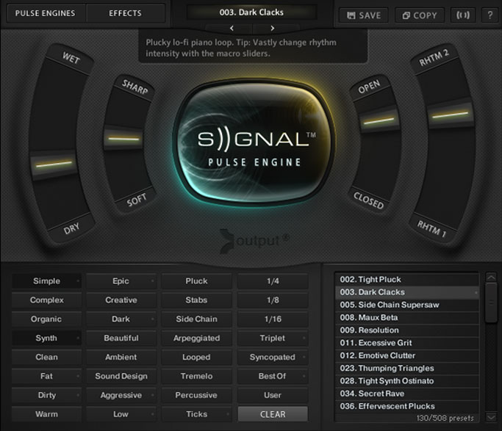Show Best Of presets

click(x=273, y=376)
